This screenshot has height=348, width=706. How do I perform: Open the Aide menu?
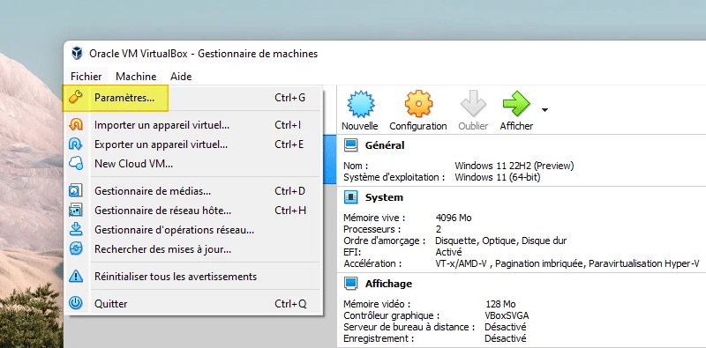(x=181, y=77)
